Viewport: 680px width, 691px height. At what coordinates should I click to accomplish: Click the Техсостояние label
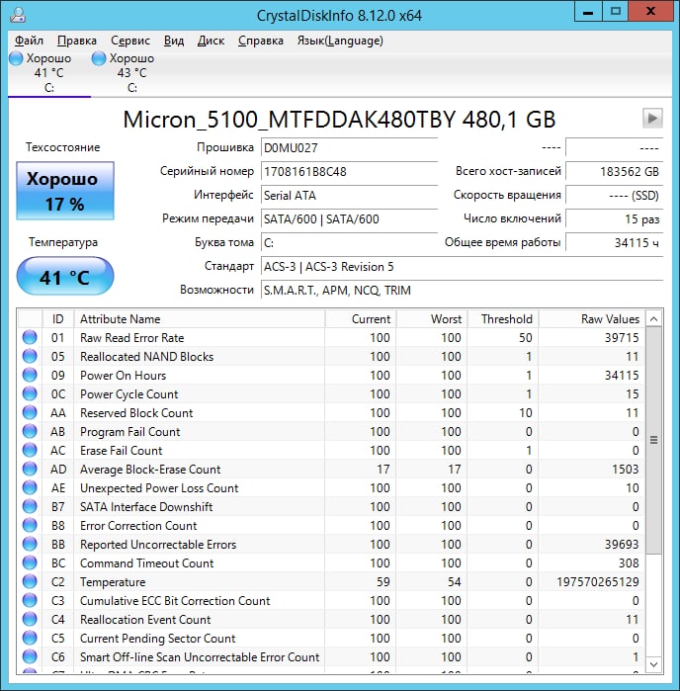point(63,147)
